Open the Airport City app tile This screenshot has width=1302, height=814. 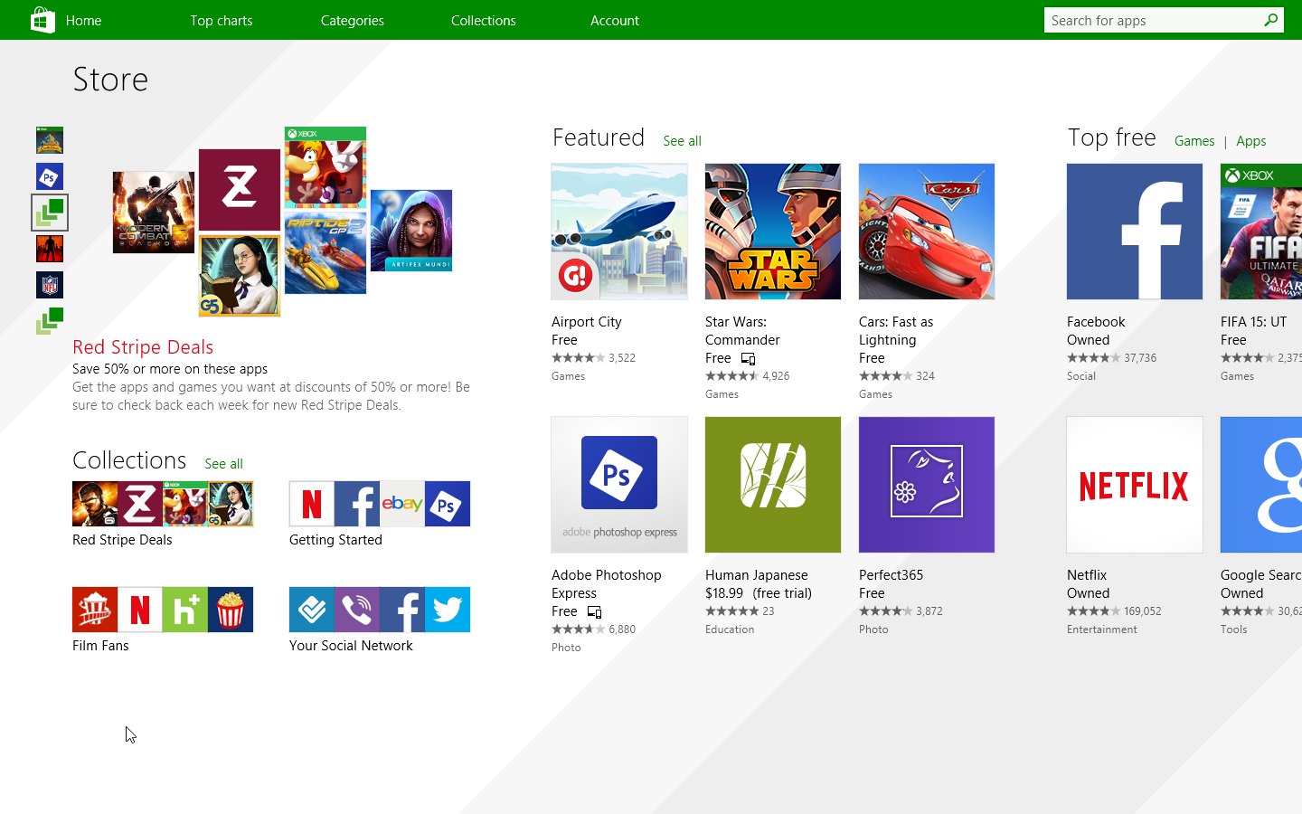[618, 232]
